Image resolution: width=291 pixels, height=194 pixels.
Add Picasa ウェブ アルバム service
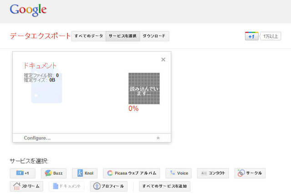(x=132, y=173)
